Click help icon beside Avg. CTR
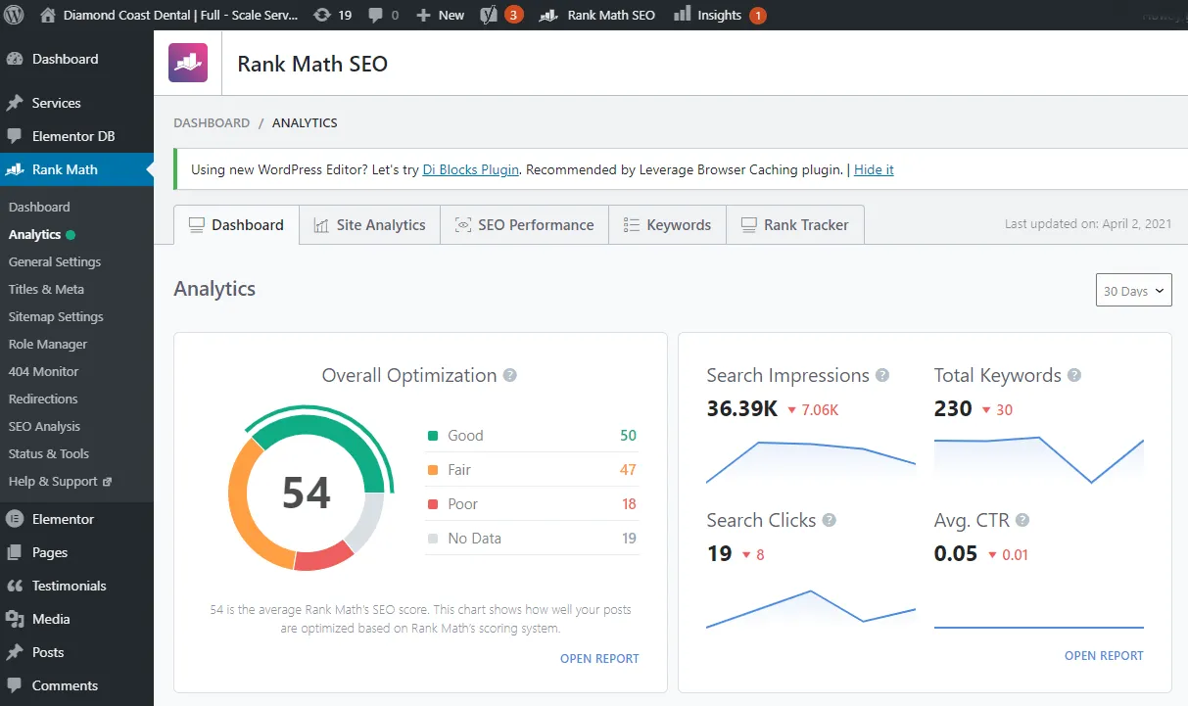This screenshot has height=706, width=1188. coord(1022,520)
